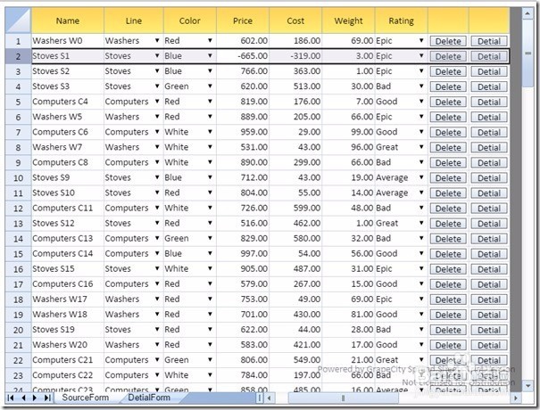Open Detial for Stoves S1
This screenshot has width=540, height=410.
[489, 56]
